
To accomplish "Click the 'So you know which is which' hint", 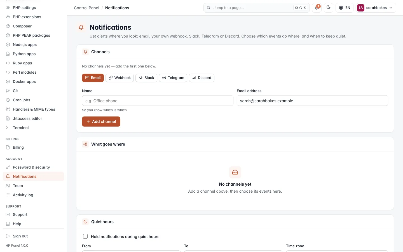I will tap(104, 110).
